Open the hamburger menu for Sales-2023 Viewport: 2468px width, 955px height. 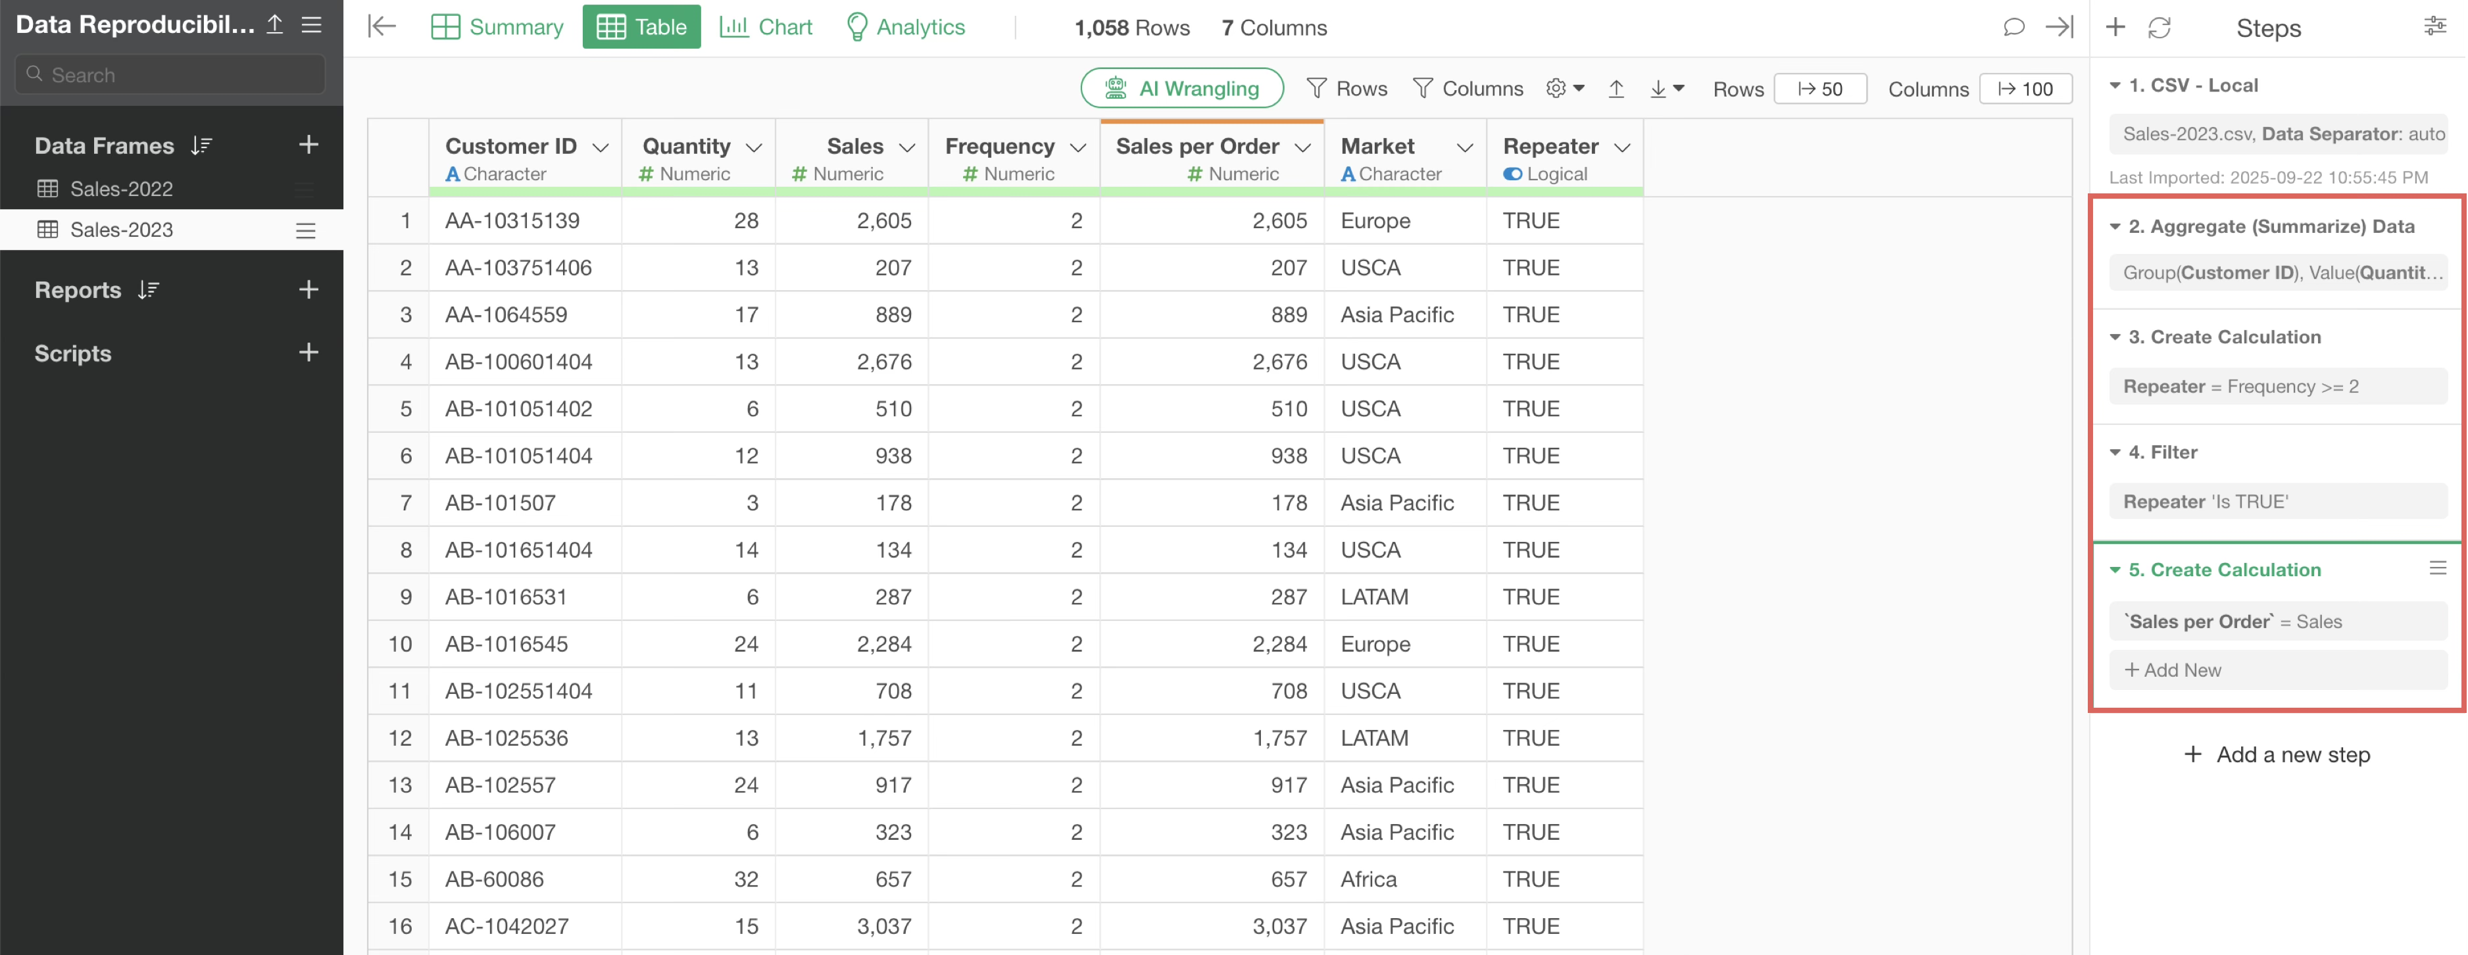pos(306,230)
